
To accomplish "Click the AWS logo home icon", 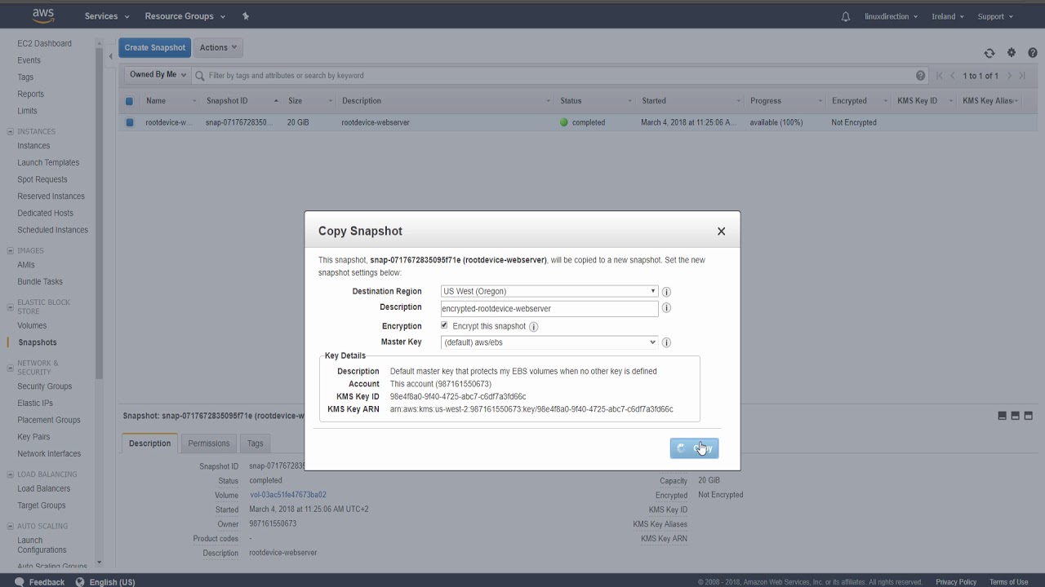I will pyautogui.click(x=43, y=15).
